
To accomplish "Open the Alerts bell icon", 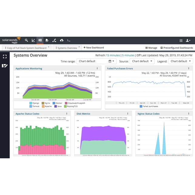I will (47, 40).
